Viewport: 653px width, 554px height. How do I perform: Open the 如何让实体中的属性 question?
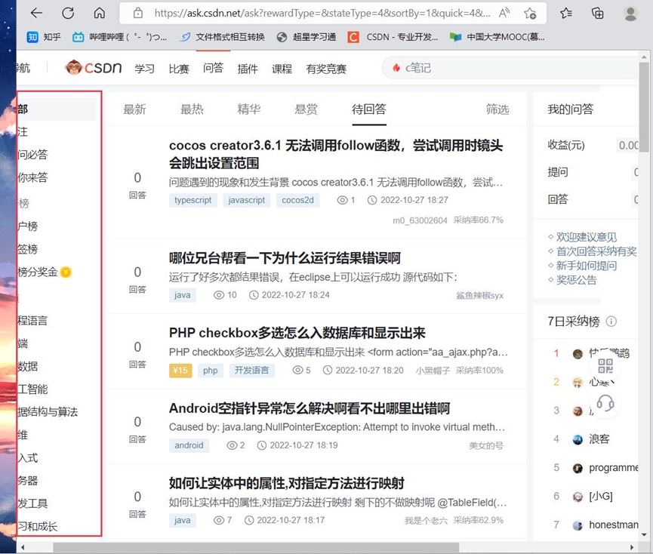click(287, 483)
